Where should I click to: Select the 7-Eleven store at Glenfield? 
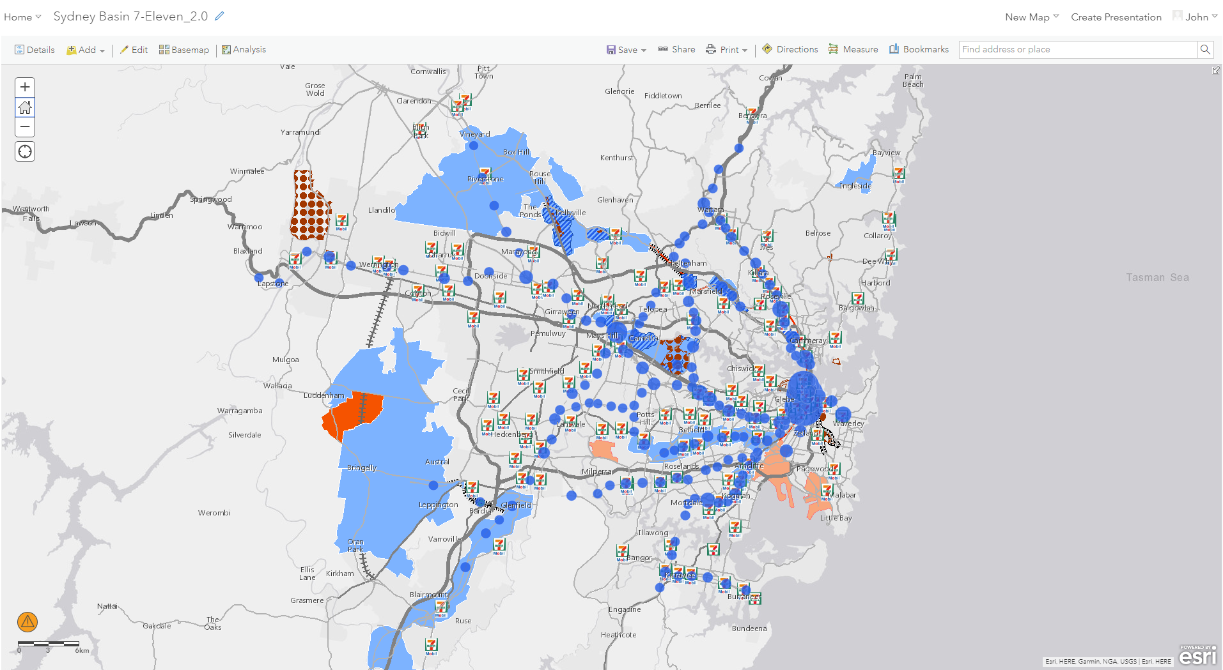(499, 546)
